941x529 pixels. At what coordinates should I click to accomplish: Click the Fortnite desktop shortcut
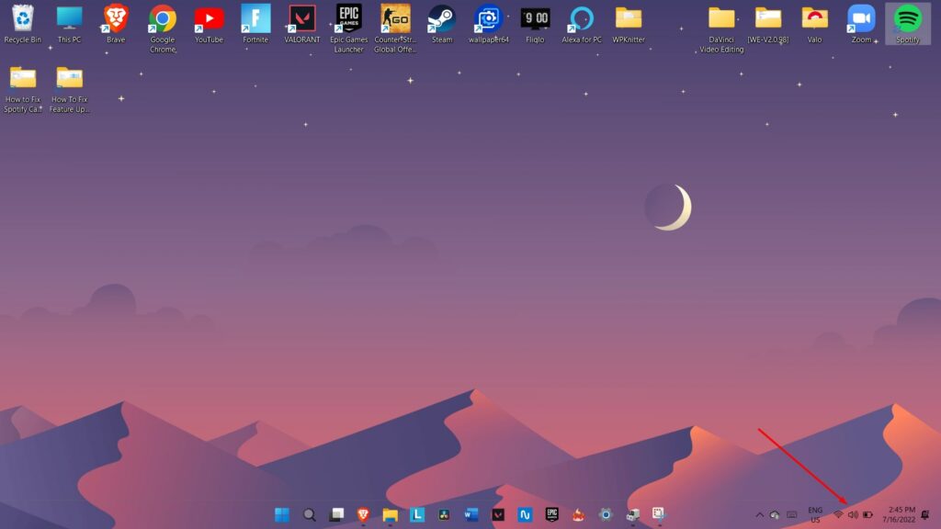pyautogui.click(x=255, y=19)
